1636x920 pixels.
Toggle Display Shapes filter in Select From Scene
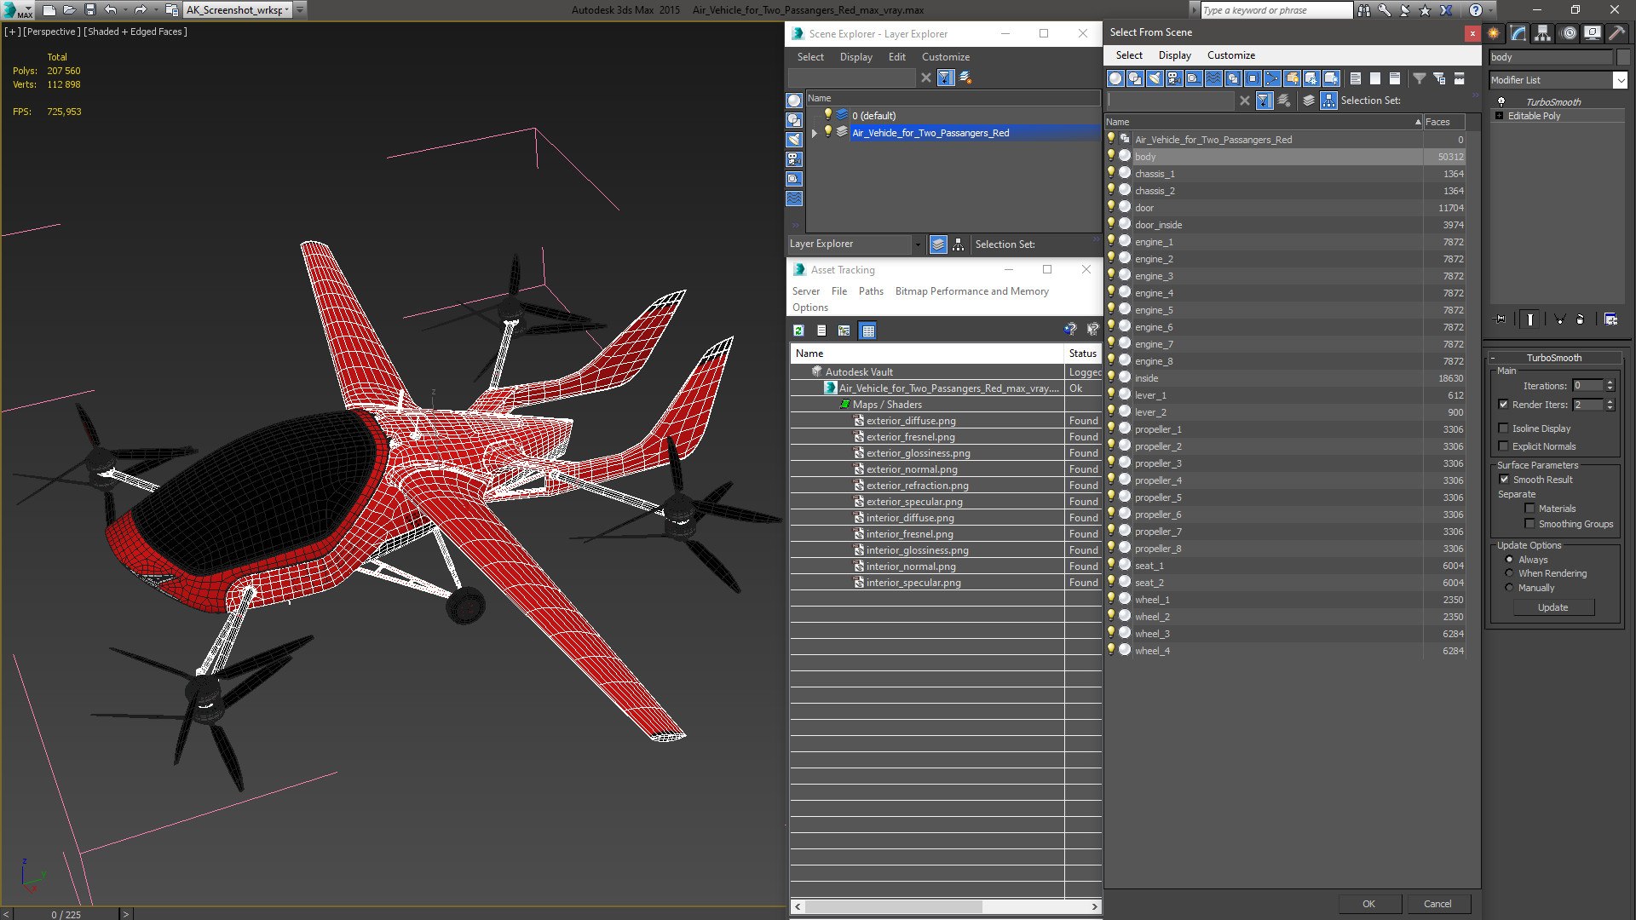[1135, 78]
